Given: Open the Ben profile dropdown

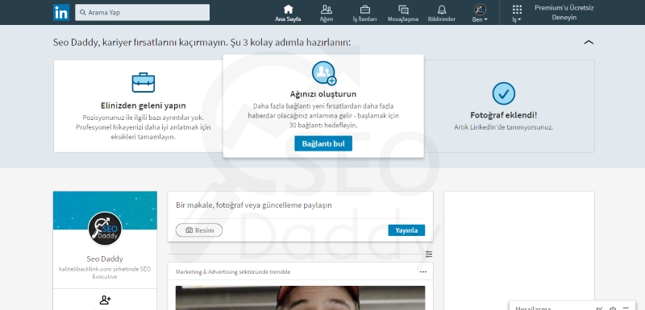Looking at the screenshot, I should click(x=480, y=13).
